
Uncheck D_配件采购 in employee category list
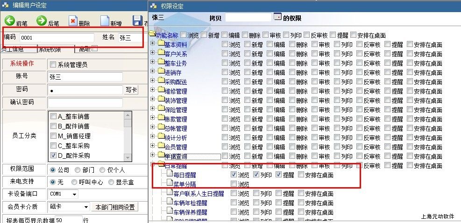click(x=53, y=155)
